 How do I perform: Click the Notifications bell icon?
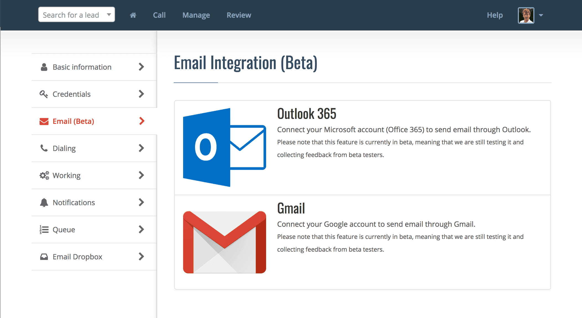pyautogui.click(x=44, y=202)
